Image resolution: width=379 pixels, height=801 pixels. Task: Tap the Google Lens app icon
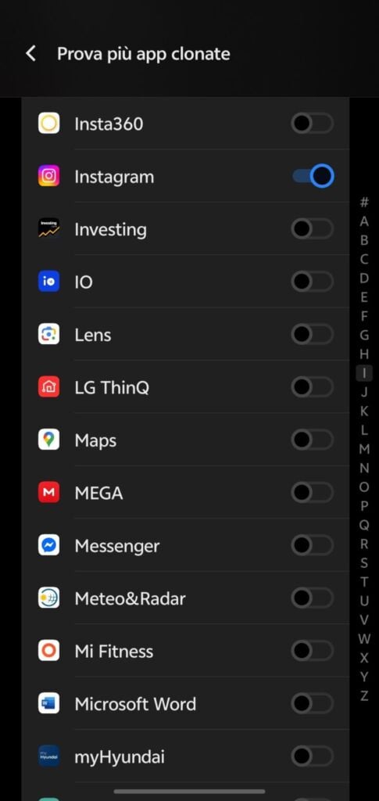coord(49,335)
